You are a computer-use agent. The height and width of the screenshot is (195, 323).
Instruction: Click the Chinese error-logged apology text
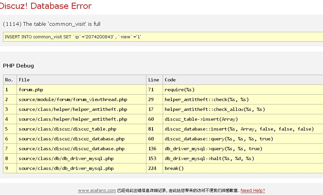[178, 191]
